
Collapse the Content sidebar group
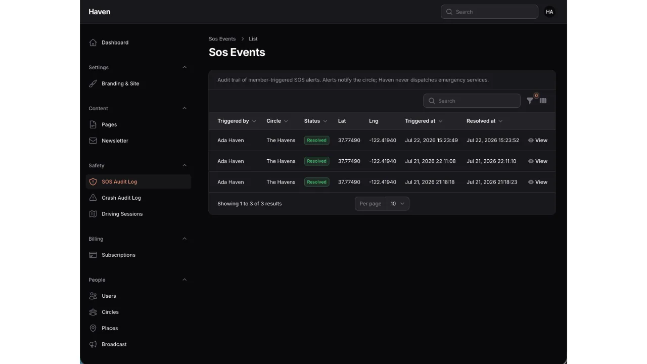tap(184, 108)
